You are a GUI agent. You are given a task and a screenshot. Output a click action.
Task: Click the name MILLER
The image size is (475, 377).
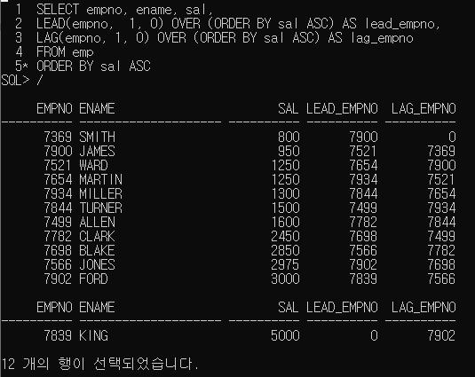click(x=100, y=193)
